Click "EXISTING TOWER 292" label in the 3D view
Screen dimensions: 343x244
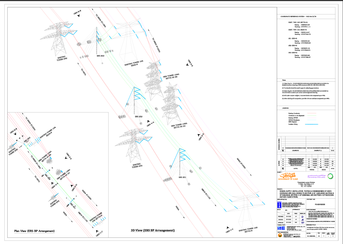(62, 58)
